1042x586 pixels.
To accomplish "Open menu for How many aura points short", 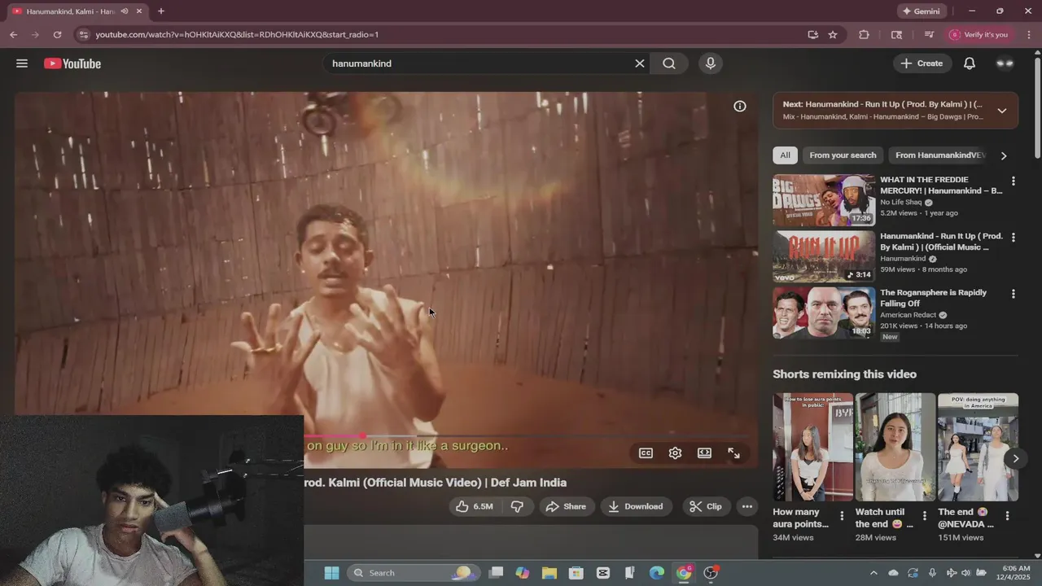I will point(842,516).
